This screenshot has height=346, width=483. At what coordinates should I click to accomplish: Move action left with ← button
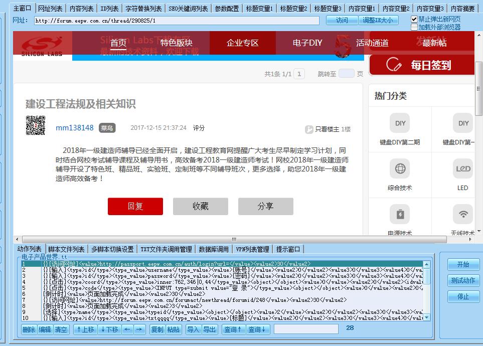[127, 329]
